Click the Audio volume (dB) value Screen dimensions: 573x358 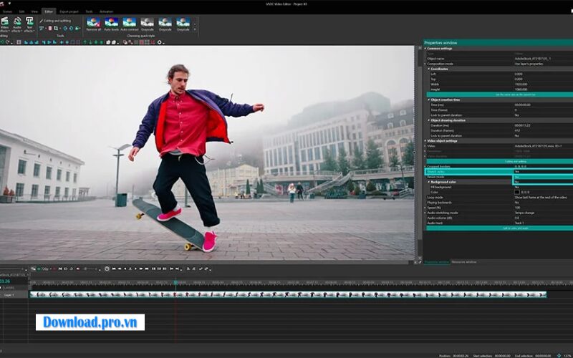[x=543, y=218]
